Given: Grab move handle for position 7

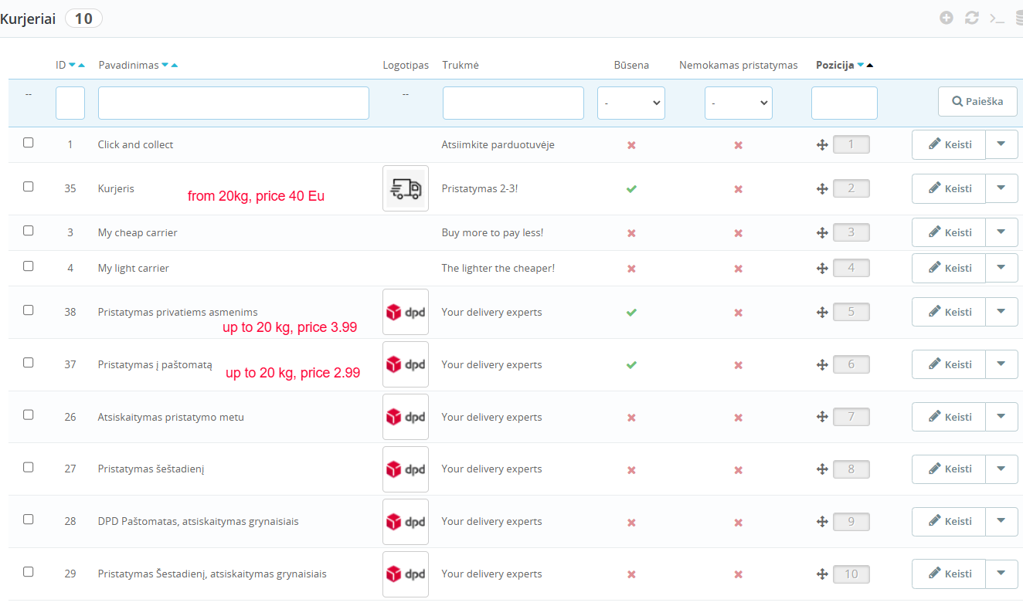Looking at the screenshot, I should (x=822, y=418).
